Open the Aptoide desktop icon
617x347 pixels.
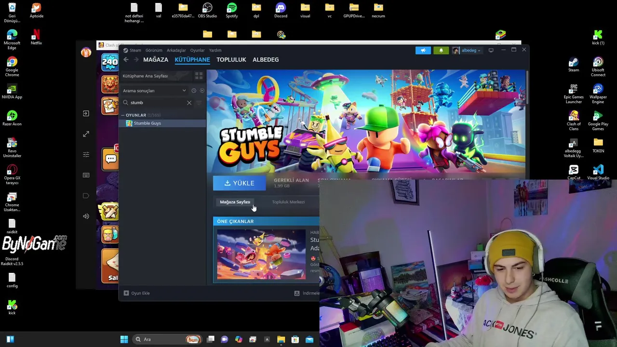click(x=36, y=10)
